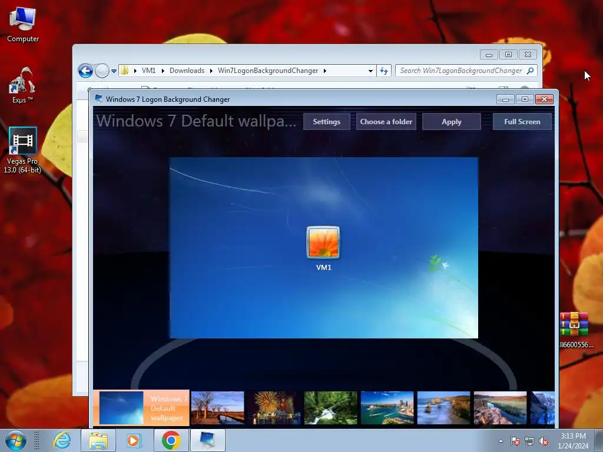Select the Exus desktop shortcut
603x452 pixels.
pyautogui.click(x=22, y=85)
